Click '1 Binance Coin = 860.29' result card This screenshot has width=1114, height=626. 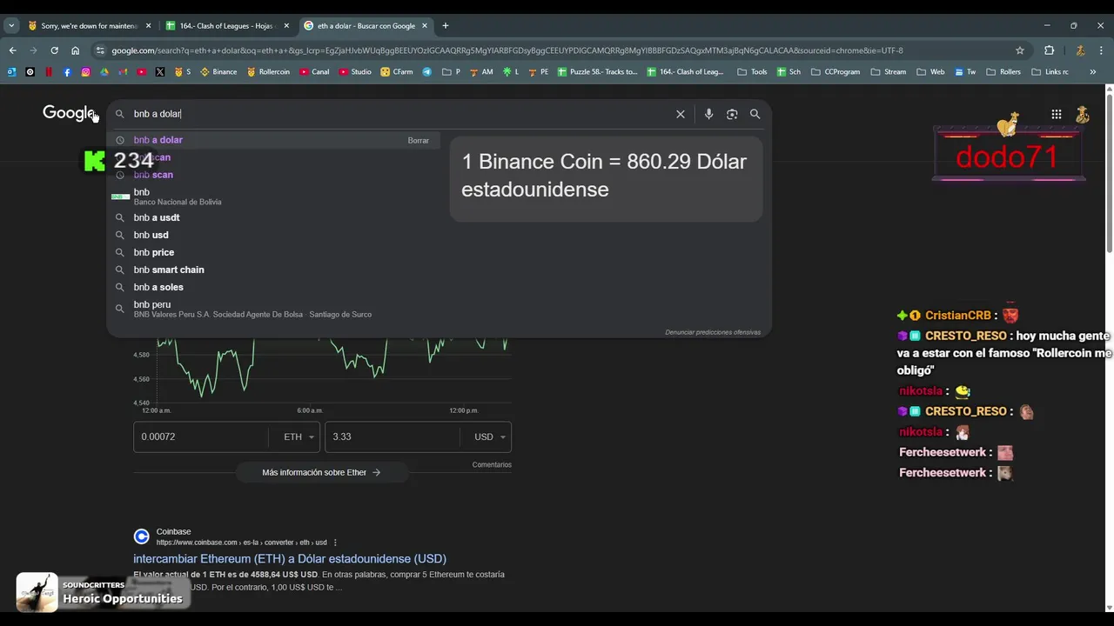click(x=606, y=178)
